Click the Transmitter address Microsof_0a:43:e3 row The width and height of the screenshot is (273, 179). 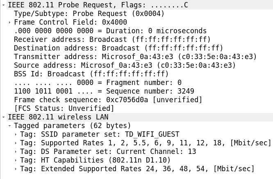click(135, 57)
